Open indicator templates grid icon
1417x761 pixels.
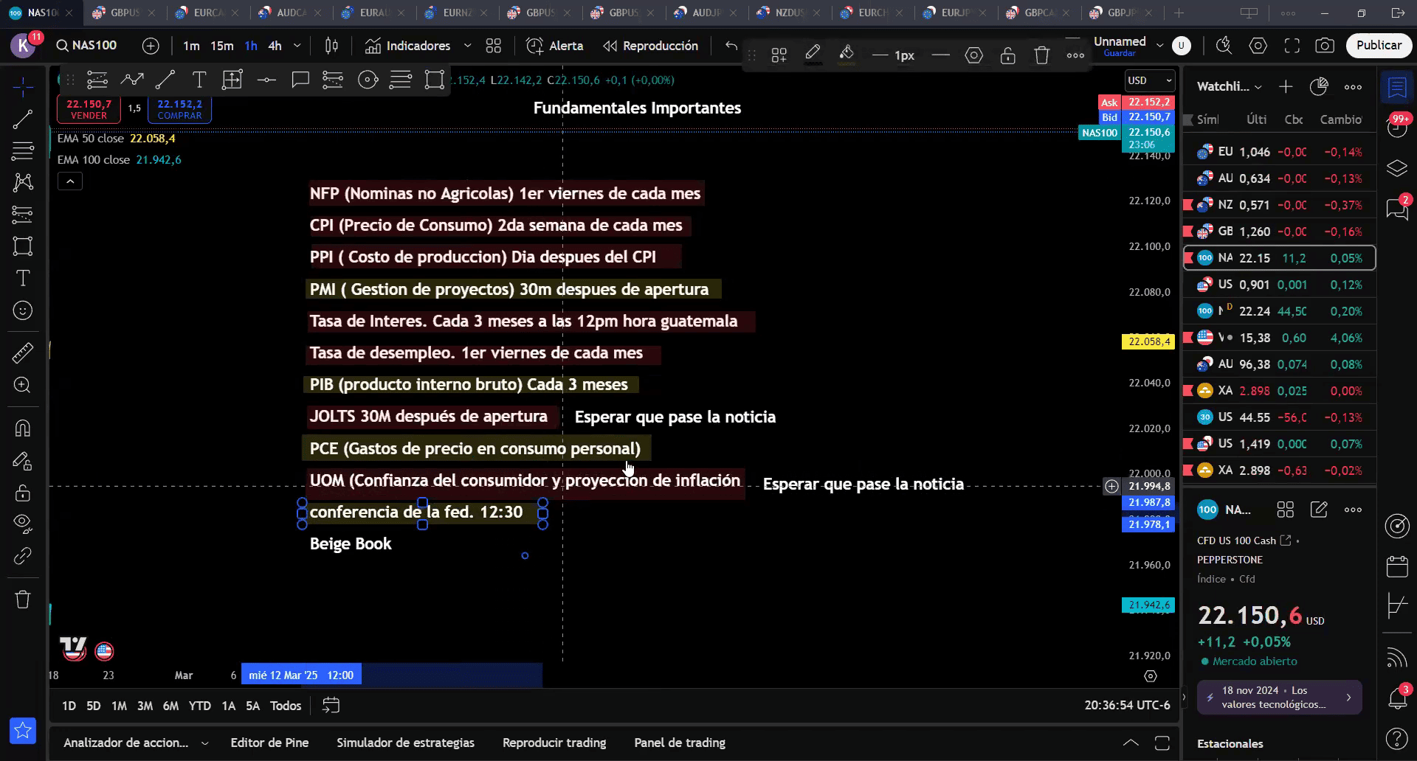[x=494, y=46]
